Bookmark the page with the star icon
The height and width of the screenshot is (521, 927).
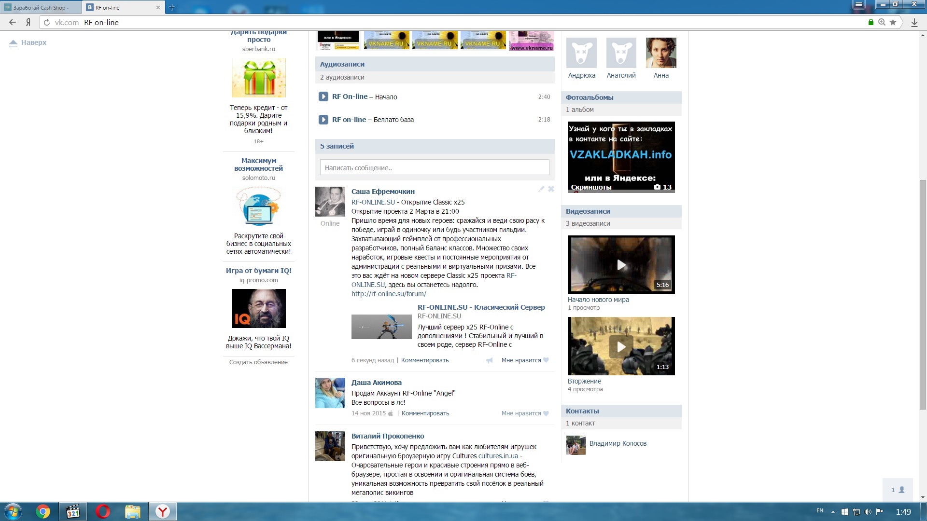(x=893, y=22)
